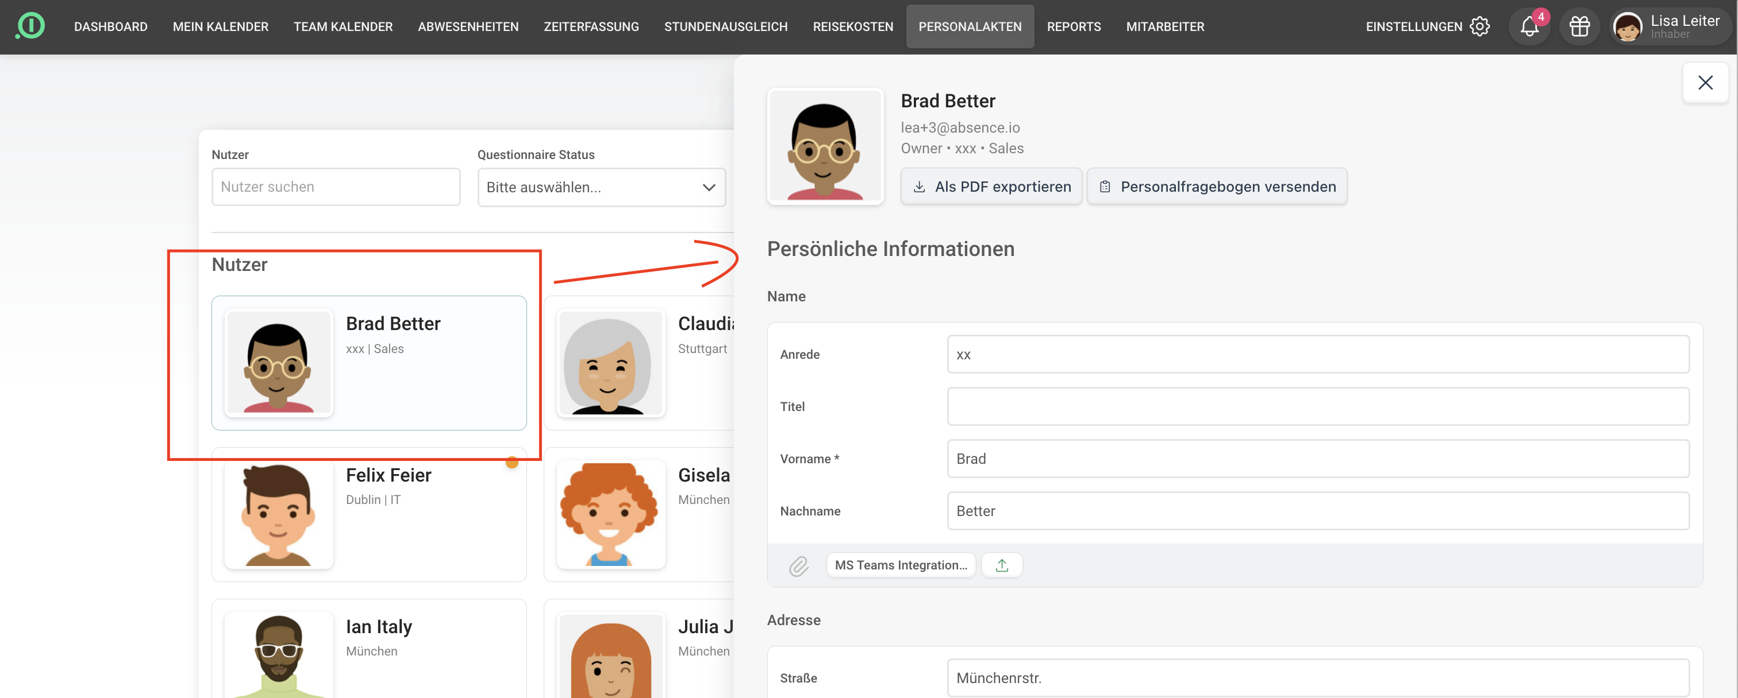
Task: Open MS Teams Integration attachment
Action: pos(901,565)
